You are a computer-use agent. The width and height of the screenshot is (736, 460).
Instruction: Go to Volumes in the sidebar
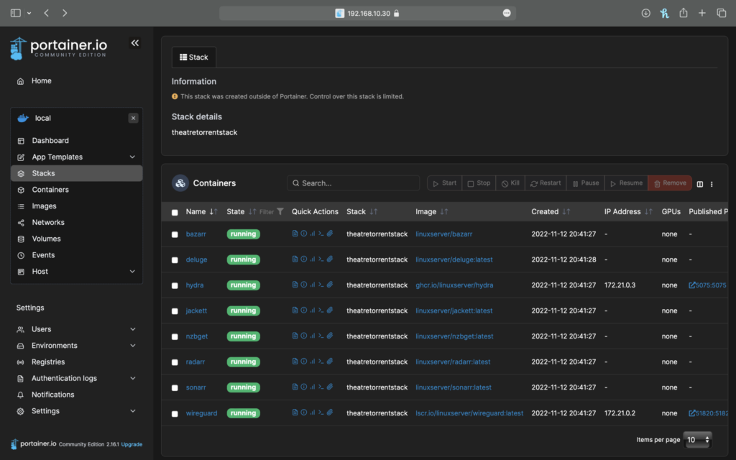click(76, 239)
